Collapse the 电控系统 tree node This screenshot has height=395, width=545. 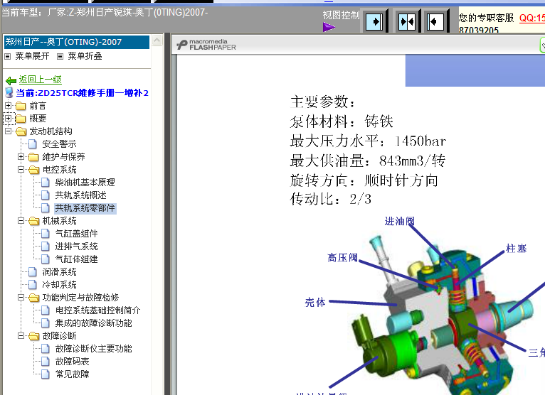click(x=21, y=169)
